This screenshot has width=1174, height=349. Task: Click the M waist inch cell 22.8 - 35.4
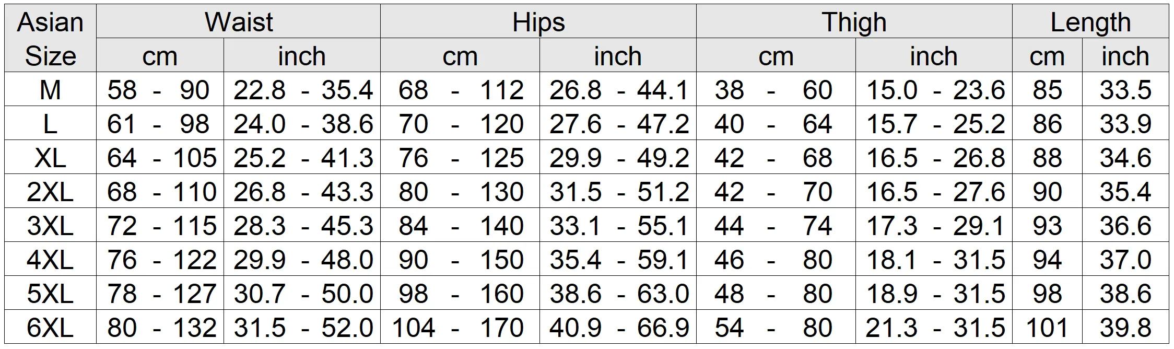302,89
